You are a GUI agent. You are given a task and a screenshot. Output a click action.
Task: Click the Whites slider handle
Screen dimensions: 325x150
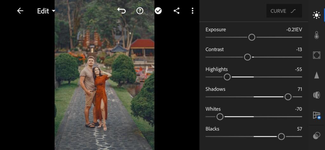[x=220, y=117]
